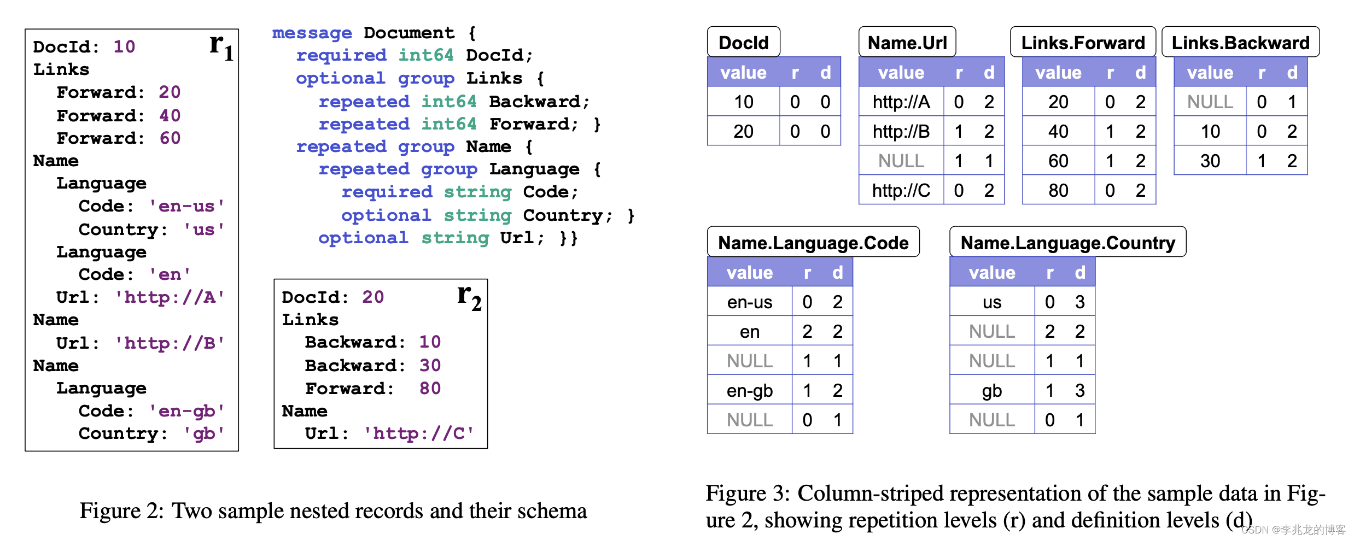This screenshot has height=540, width=1354.
Task: Click "Country: 'gb'" in record r1
Action: (152, 433)
